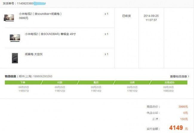Click quantity x 1 of soundbar+低音炮 bundle
This screenshot has width=194, height=133.
pyautogui.click(x=107, y=14)
